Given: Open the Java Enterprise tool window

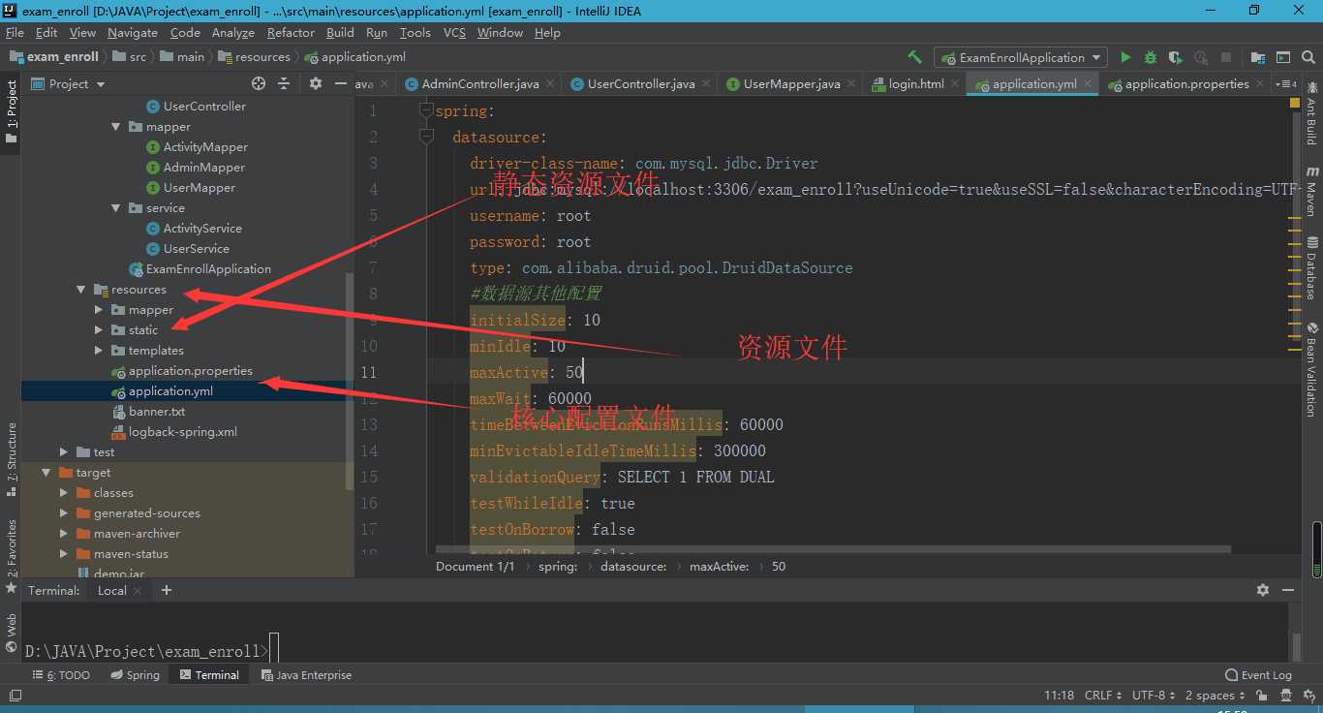Looking at the screenshot, I should (306, 675).
